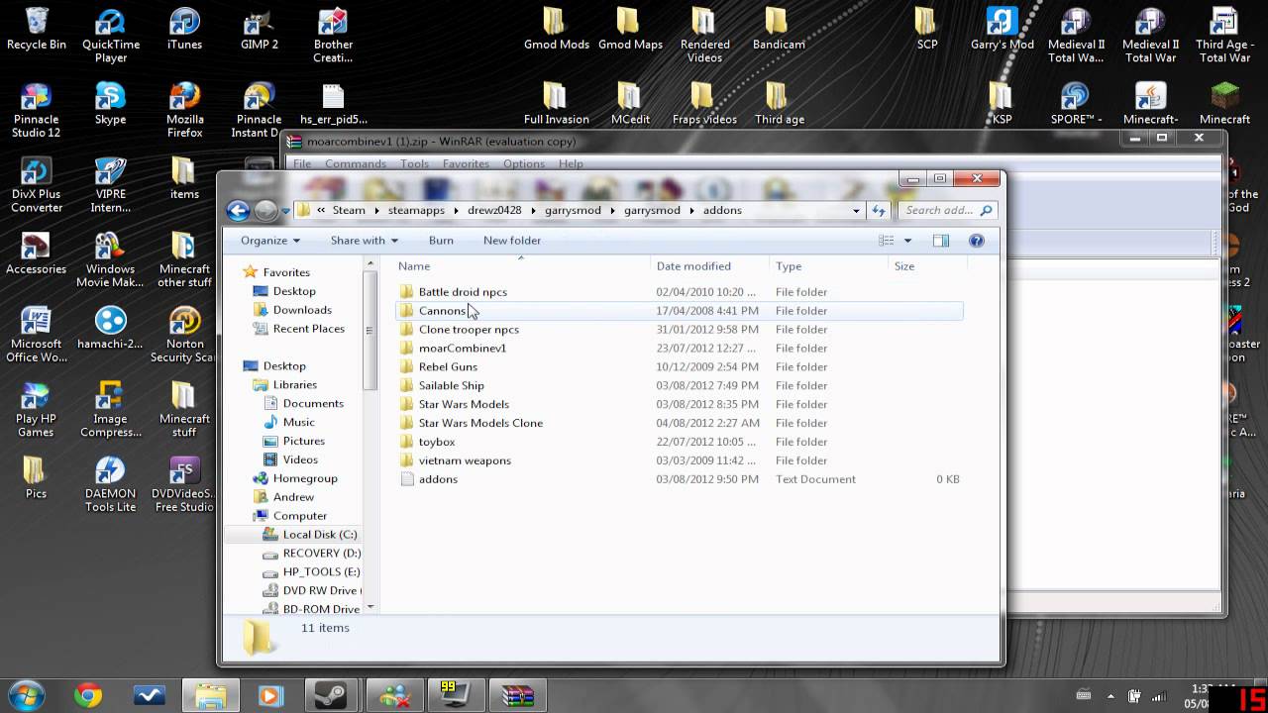Viewport: 1268px width, 713px height.
Task: Click the Start button on taskbar
Action: [28, 694]
